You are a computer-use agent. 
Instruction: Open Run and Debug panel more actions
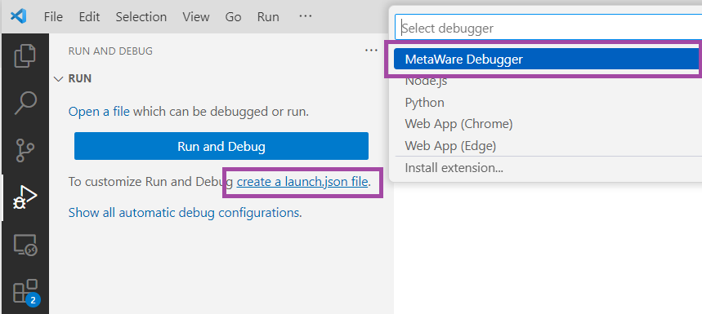371,51
